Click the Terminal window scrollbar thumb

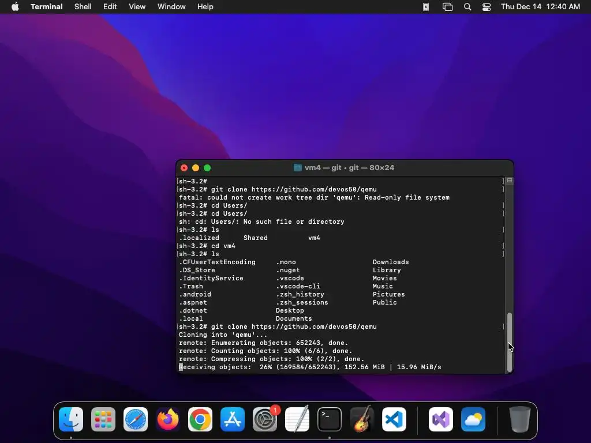coord(510,342)
